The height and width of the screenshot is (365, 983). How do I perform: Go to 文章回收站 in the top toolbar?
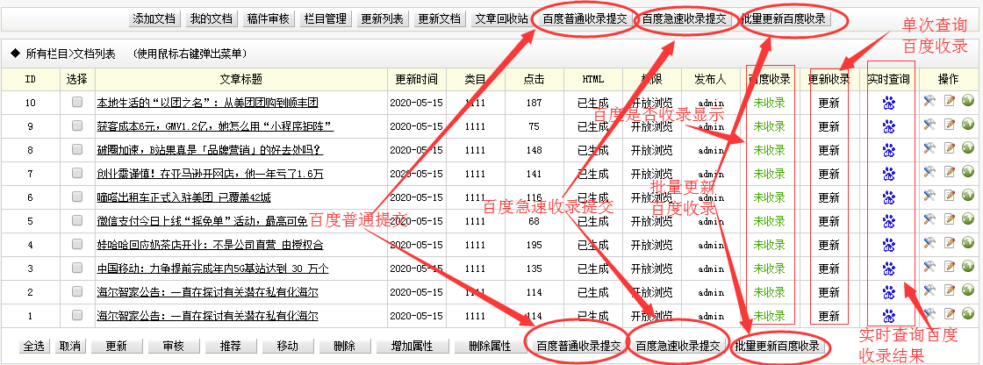[x=500, y=18]
